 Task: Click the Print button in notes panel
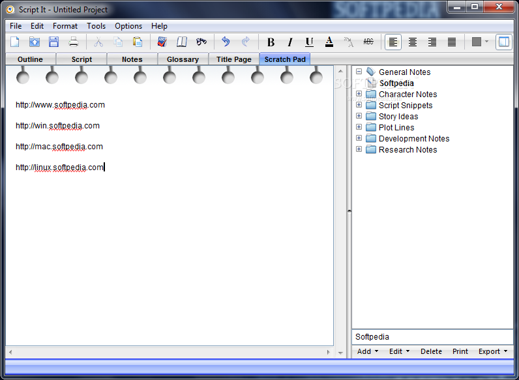tap(460, 351)
